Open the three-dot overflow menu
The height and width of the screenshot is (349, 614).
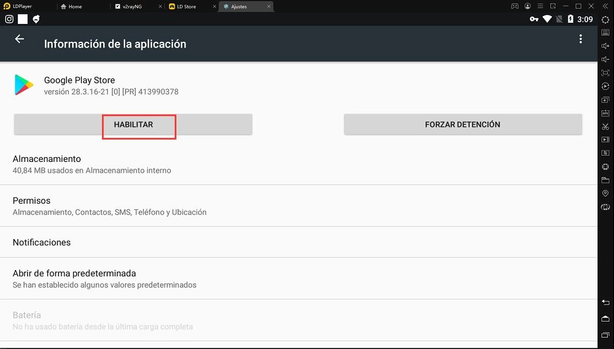(x=580, y=39)
